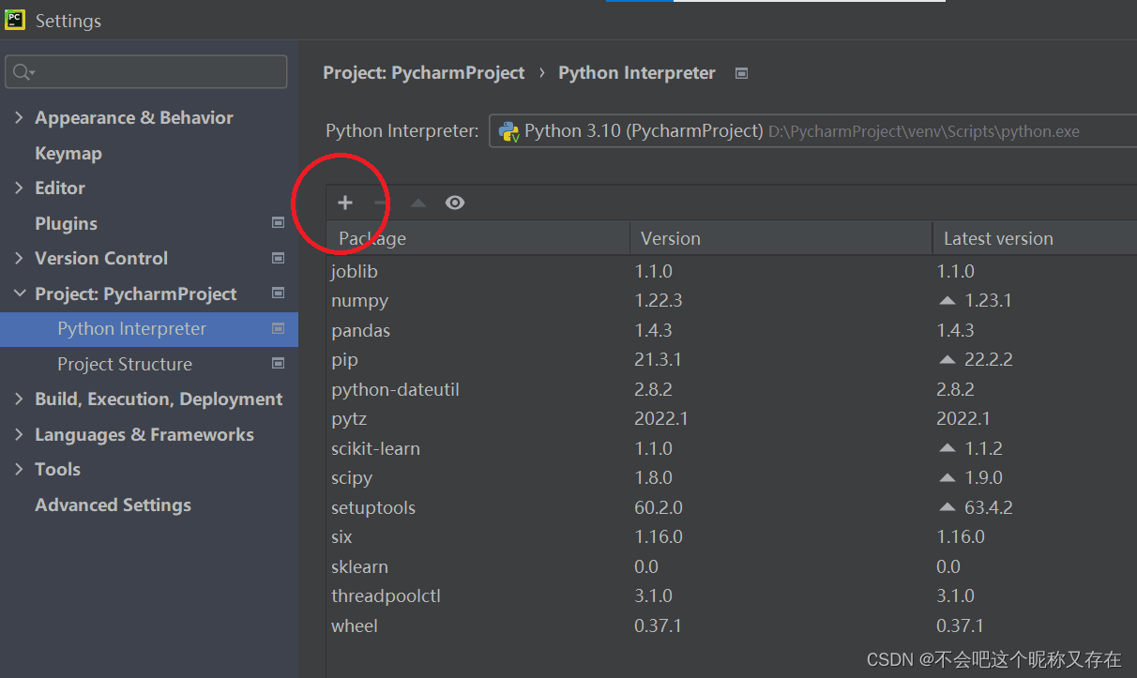This screenshot has width=1137, height=678.
Task: Click Build, Execution, Deployment label
Action: [x=159, y=399]
